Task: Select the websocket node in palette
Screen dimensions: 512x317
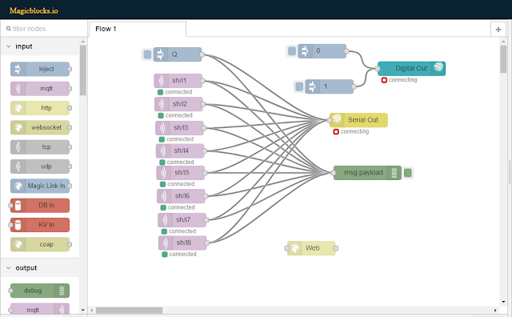Action: [x=40, y=127]
